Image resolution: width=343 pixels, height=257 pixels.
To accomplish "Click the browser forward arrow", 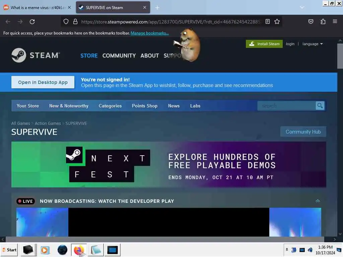I will click(x=20, y=22).
